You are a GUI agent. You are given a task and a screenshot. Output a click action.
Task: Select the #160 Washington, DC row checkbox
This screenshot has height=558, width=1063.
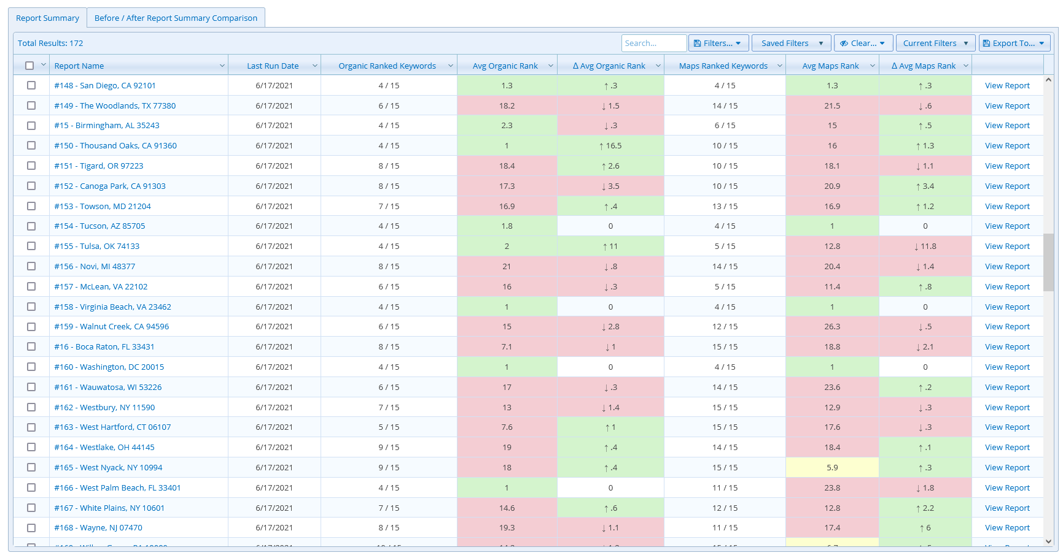31,367
